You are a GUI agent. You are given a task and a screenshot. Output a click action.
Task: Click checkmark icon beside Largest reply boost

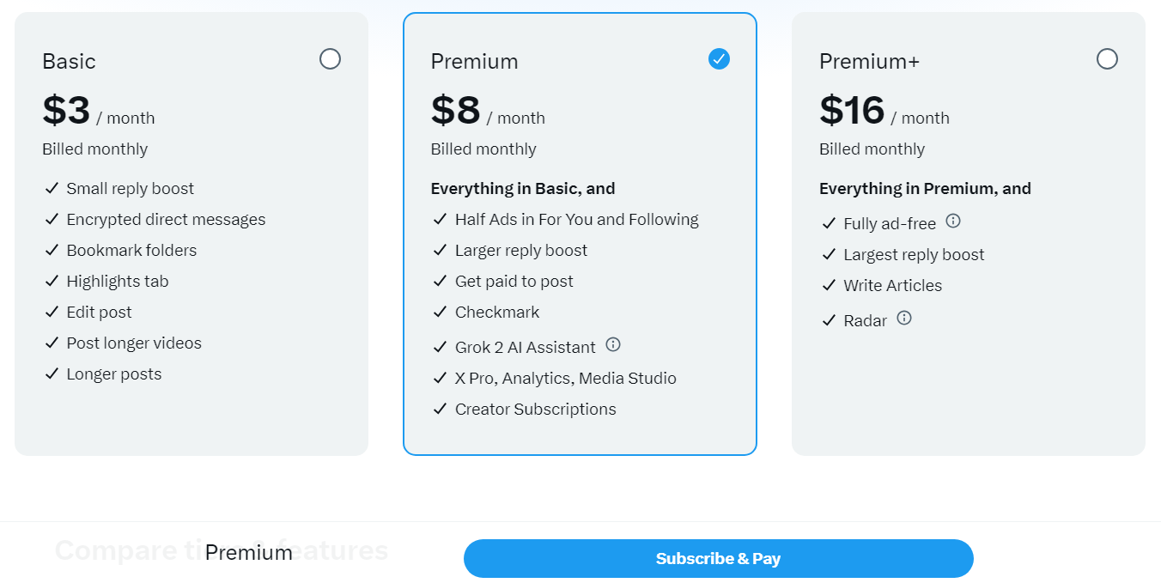click(x=829, y=254)
